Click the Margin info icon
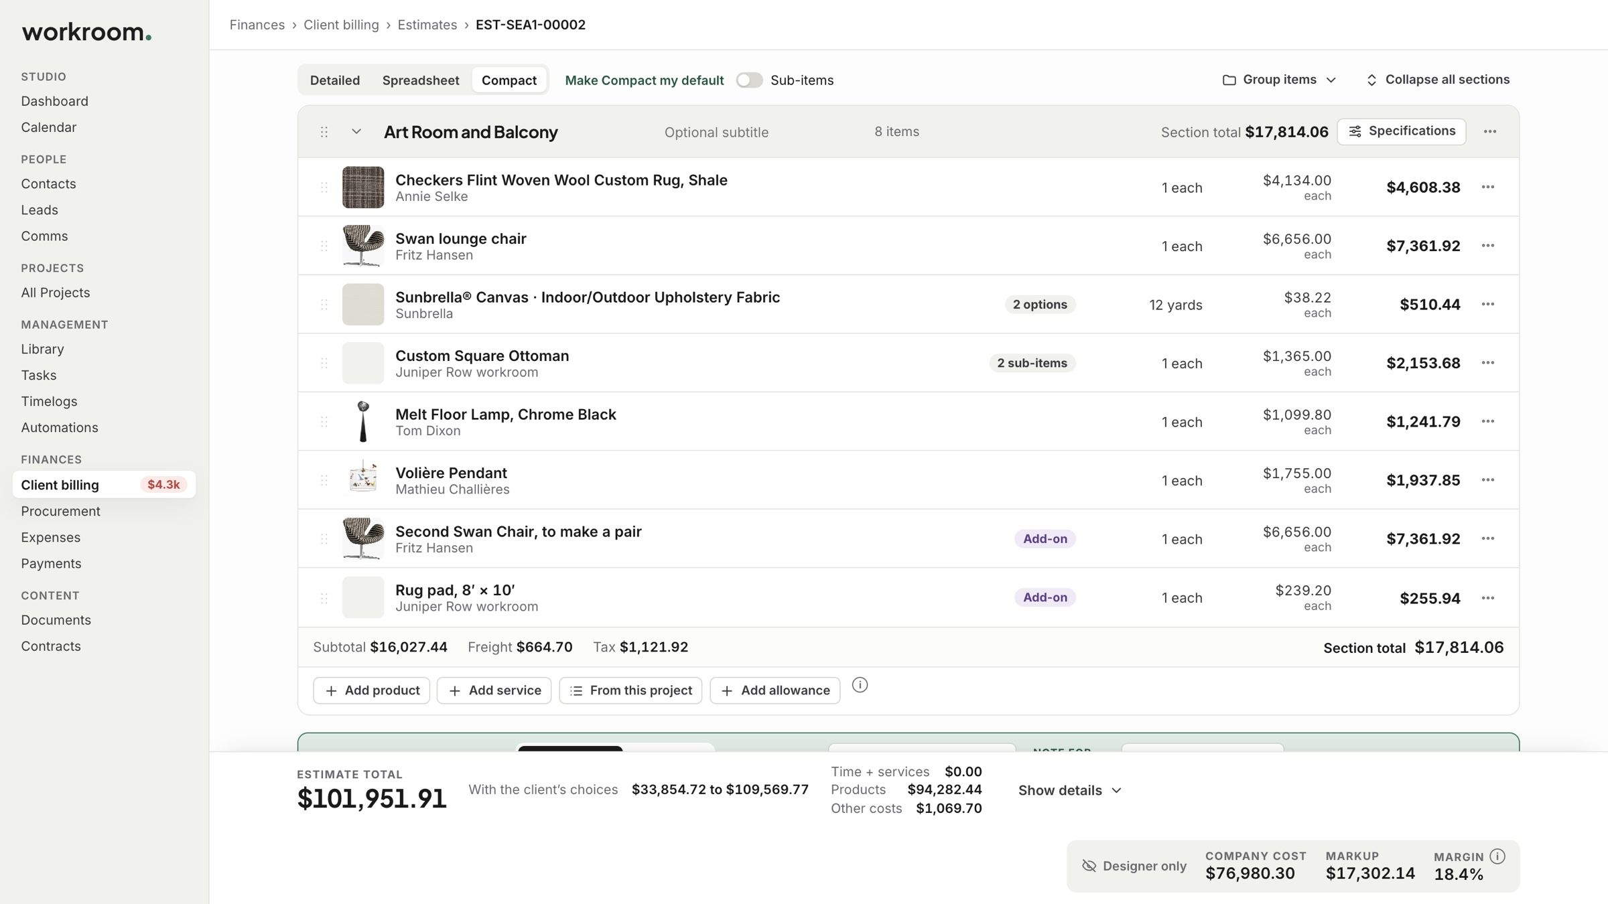 coord(1497,856)
